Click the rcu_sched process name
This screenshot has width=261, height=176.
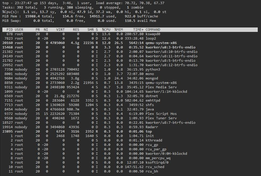[155, 167]
